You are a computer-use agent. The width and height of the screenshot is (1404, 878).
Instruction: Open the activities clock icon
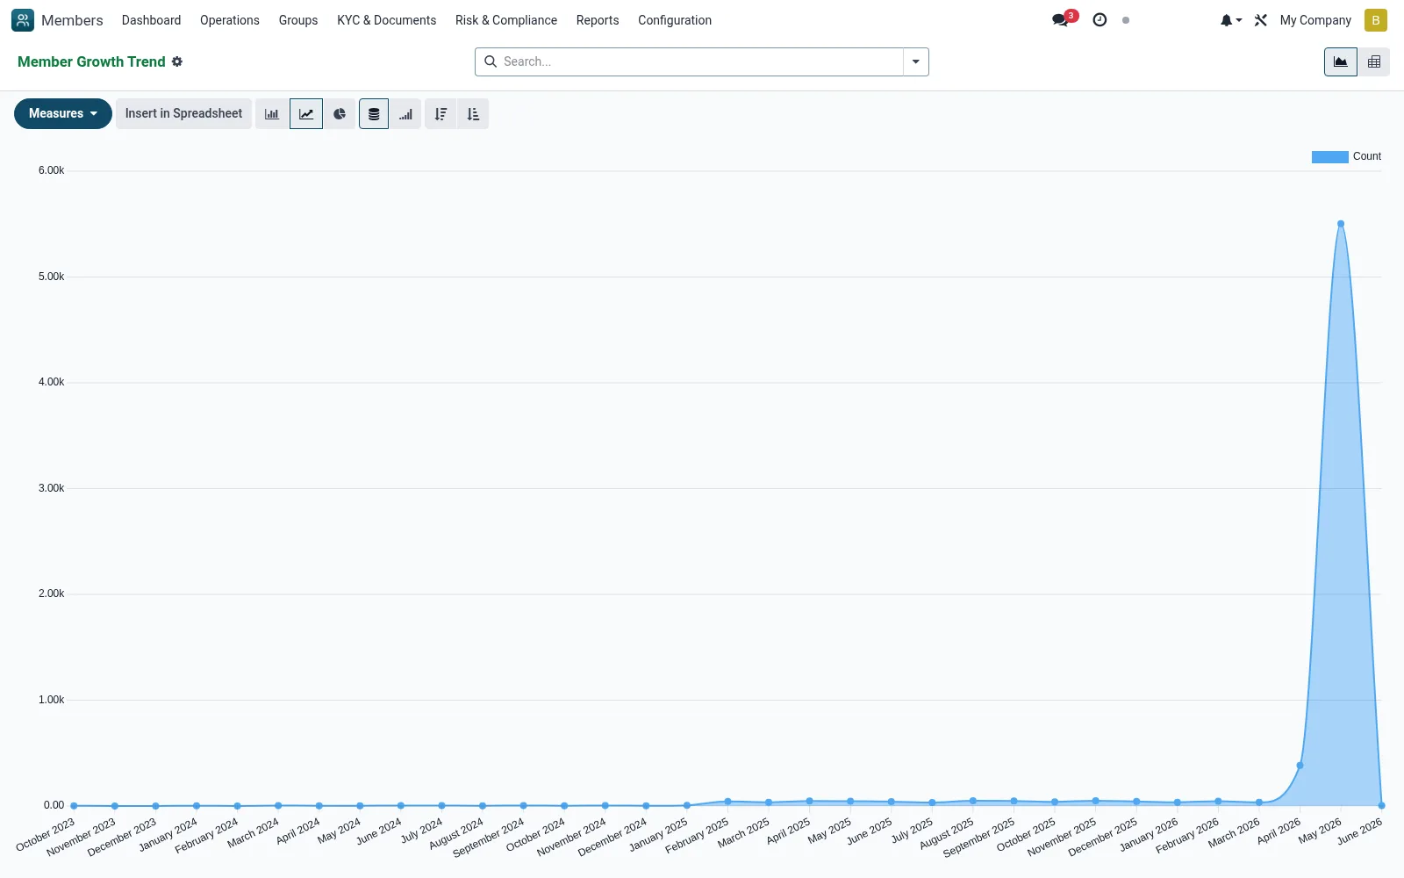pyautogui.click(x=1100, y=20)
